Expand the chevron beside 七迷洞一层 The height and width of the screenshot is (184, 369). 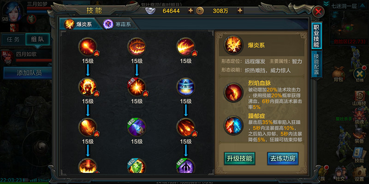(326, 4)
